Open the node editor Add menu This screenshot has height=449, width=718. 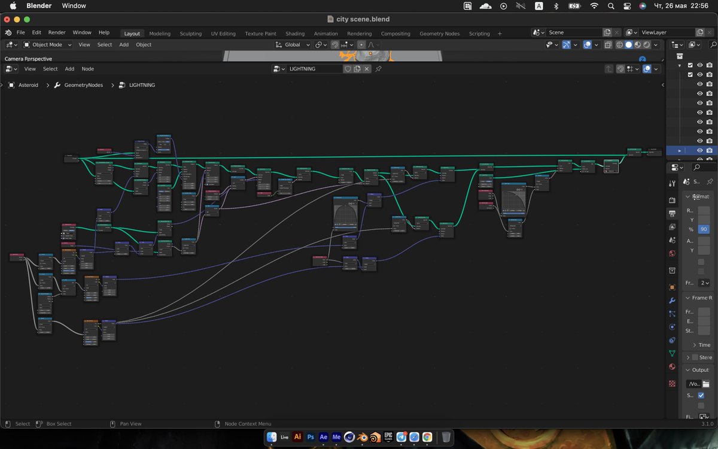coord(69,69)
